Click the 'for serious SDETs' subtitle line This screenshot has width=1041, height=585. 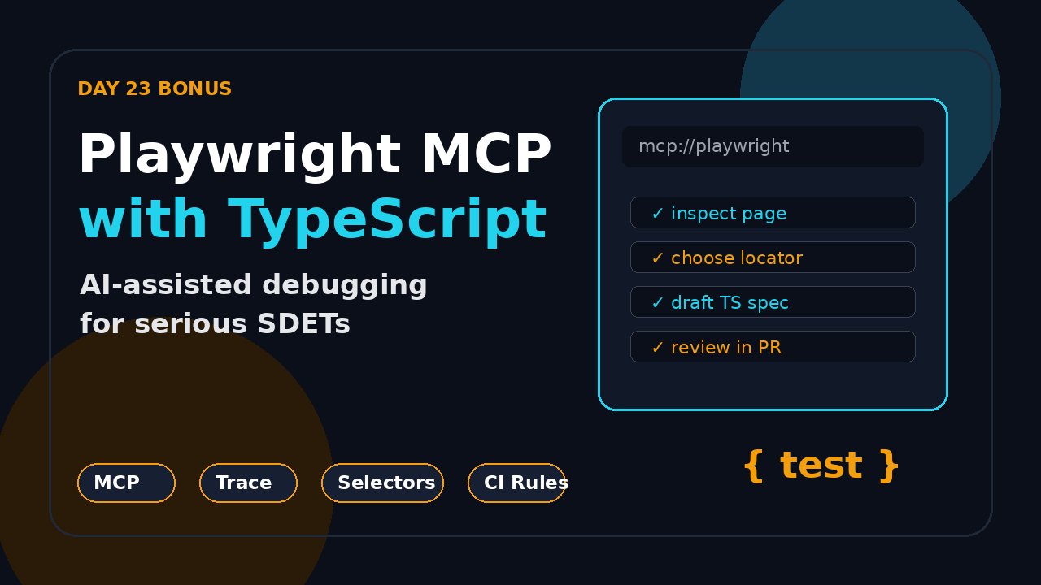[x=215, y=324]
